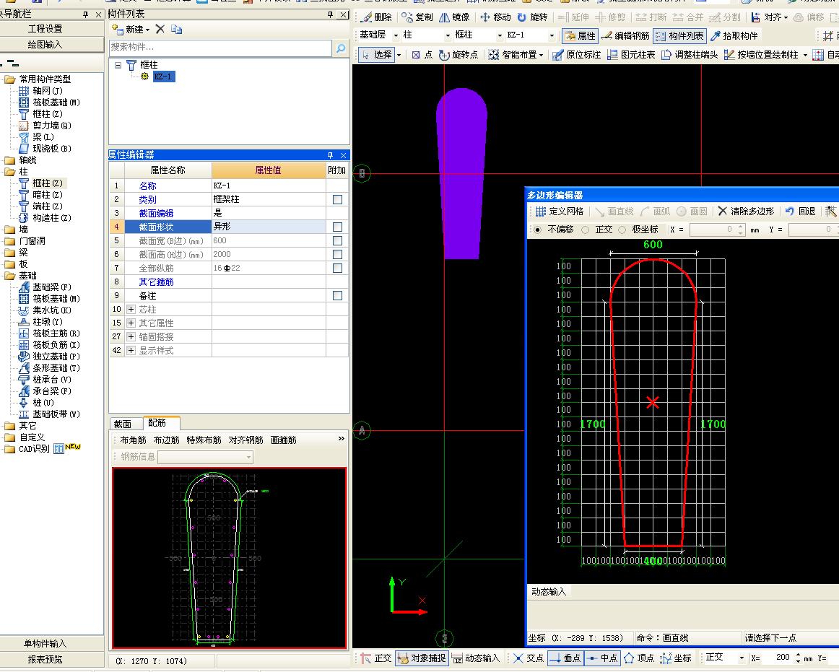This screenshot has width=839, height=672.
Task: Expand the 显示样式 property group
Action: pyautogui.click(x=131, y=351)
